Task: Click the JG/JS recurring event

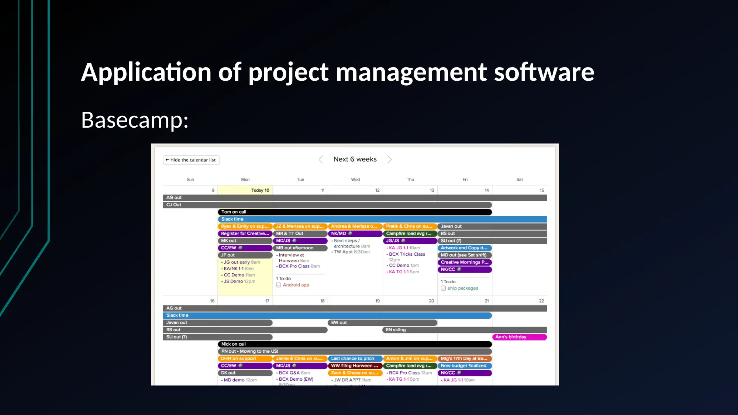Action: (410, 241)
